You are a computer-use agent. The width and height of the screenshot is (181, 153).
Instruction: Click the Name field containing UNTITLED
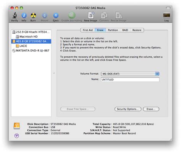[x=130, y=79]
